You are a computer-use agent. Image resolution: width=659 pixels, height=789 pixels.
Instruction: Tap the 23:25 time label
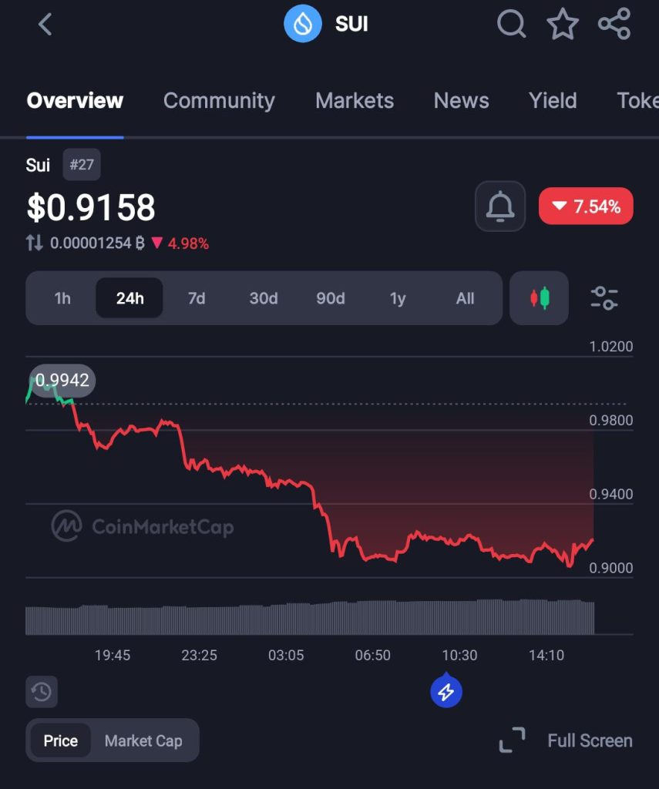pyautogui.click(x=199, y=655)
